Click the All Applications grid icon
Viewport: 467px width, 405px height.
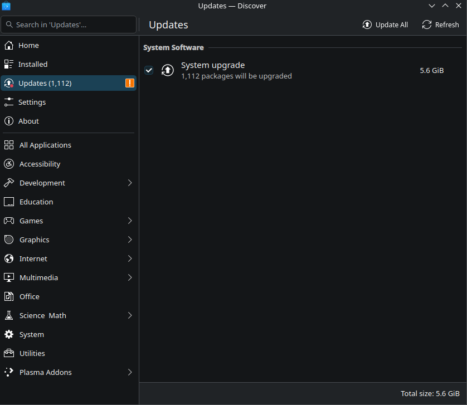point(9,145)
